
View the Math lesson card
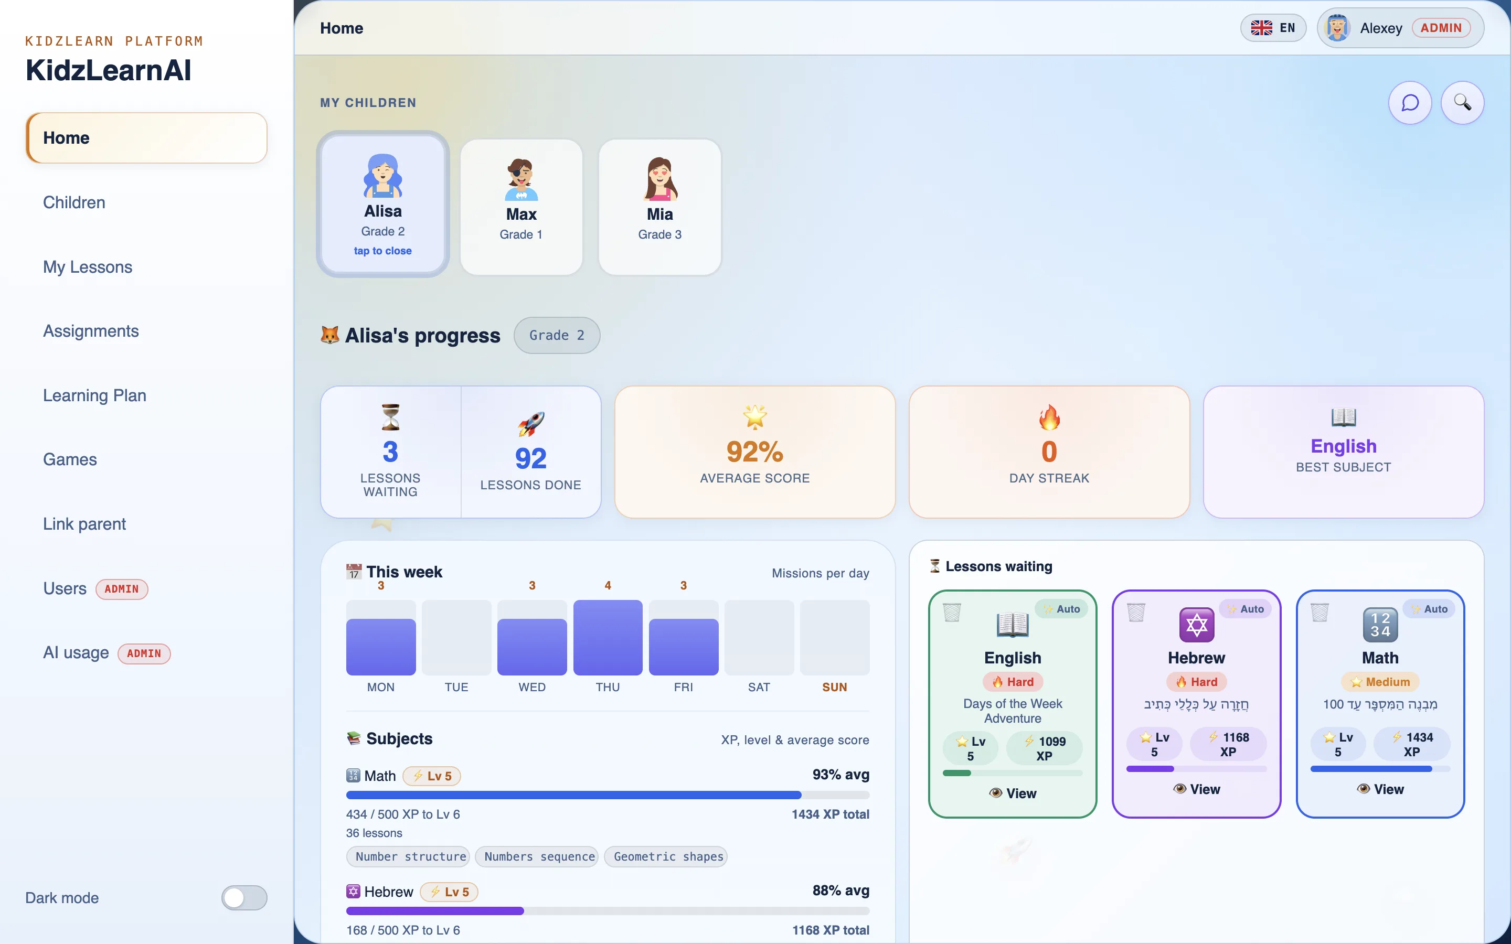click(x=1380, y=789)
